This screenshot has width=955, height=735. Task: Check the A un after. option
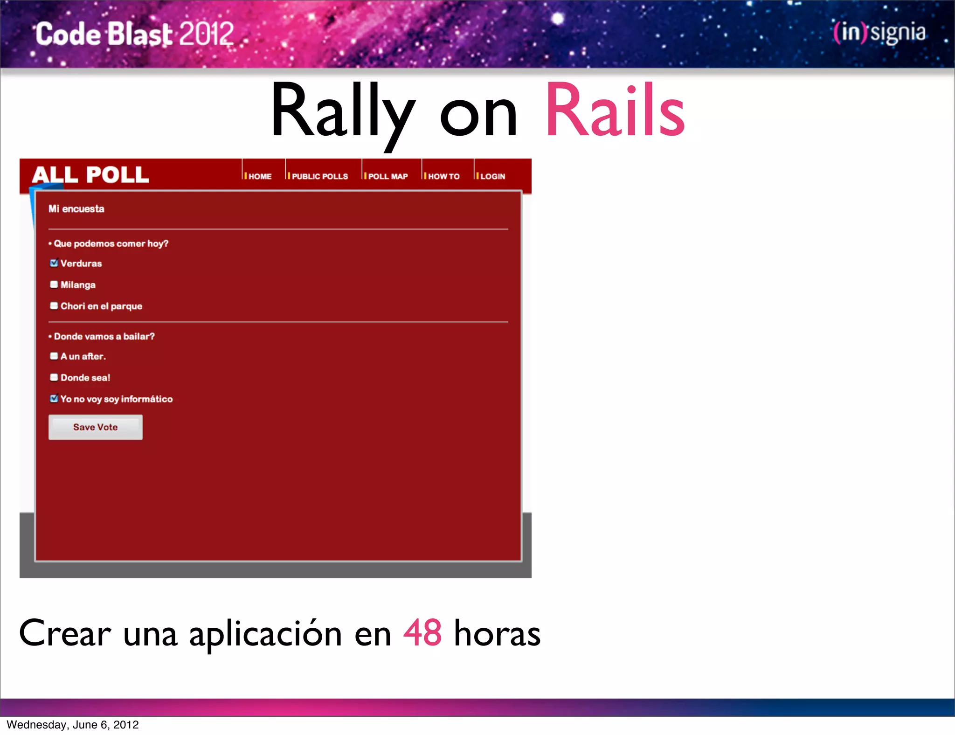tap(54, 356)
